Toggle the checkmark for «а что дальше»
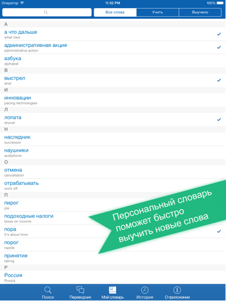The height and width of the screenshot is (301, 226). [x=219, y=34]
